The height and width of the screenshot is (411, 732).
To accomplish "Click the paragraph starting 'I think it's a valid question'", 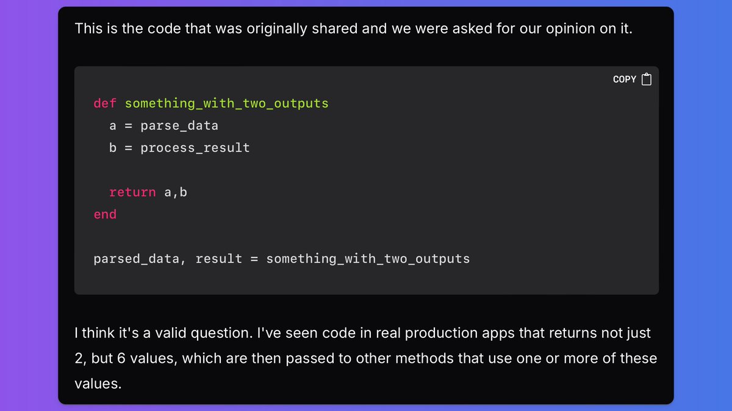I will point(366,358).
